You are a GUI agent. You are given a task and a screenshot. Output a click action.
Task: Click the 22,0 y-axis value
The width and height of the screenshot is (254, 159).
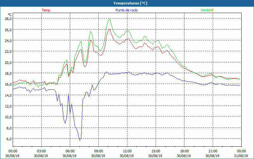coord(8,52)
